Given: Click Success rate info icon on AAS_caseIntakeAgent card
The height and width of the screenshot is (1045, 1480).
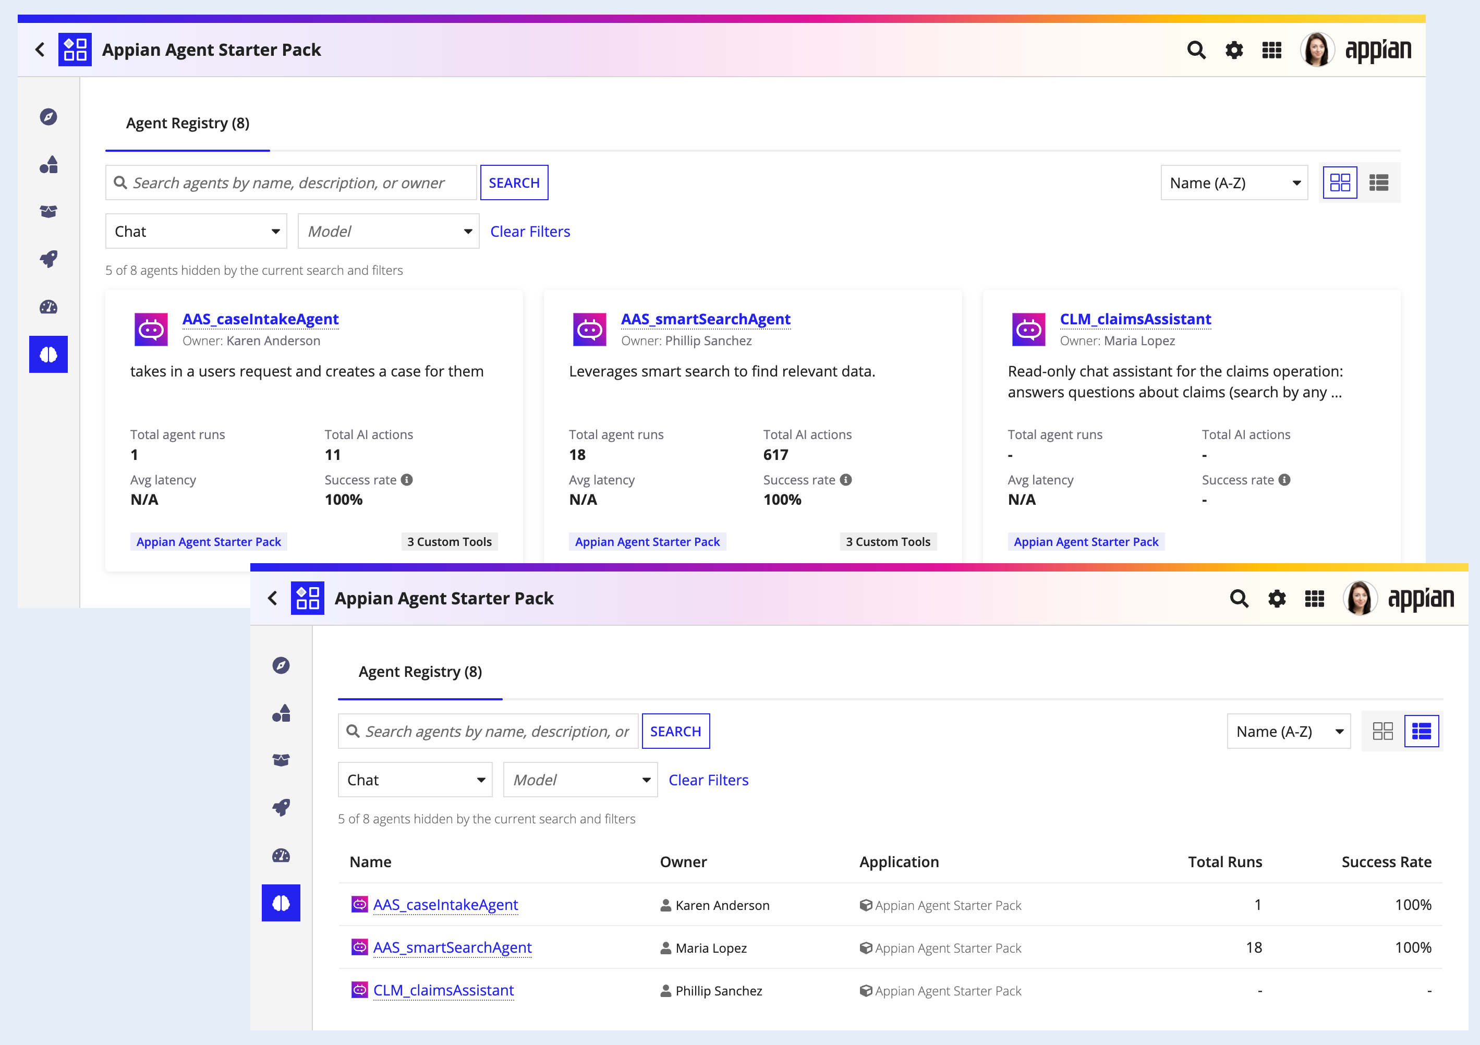Looking at the screenshot, I should coord(407,480).
